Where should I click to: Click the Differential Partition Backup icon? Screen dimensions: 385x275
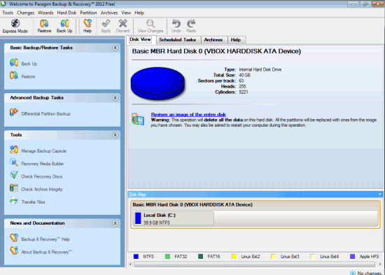[14, 113]
